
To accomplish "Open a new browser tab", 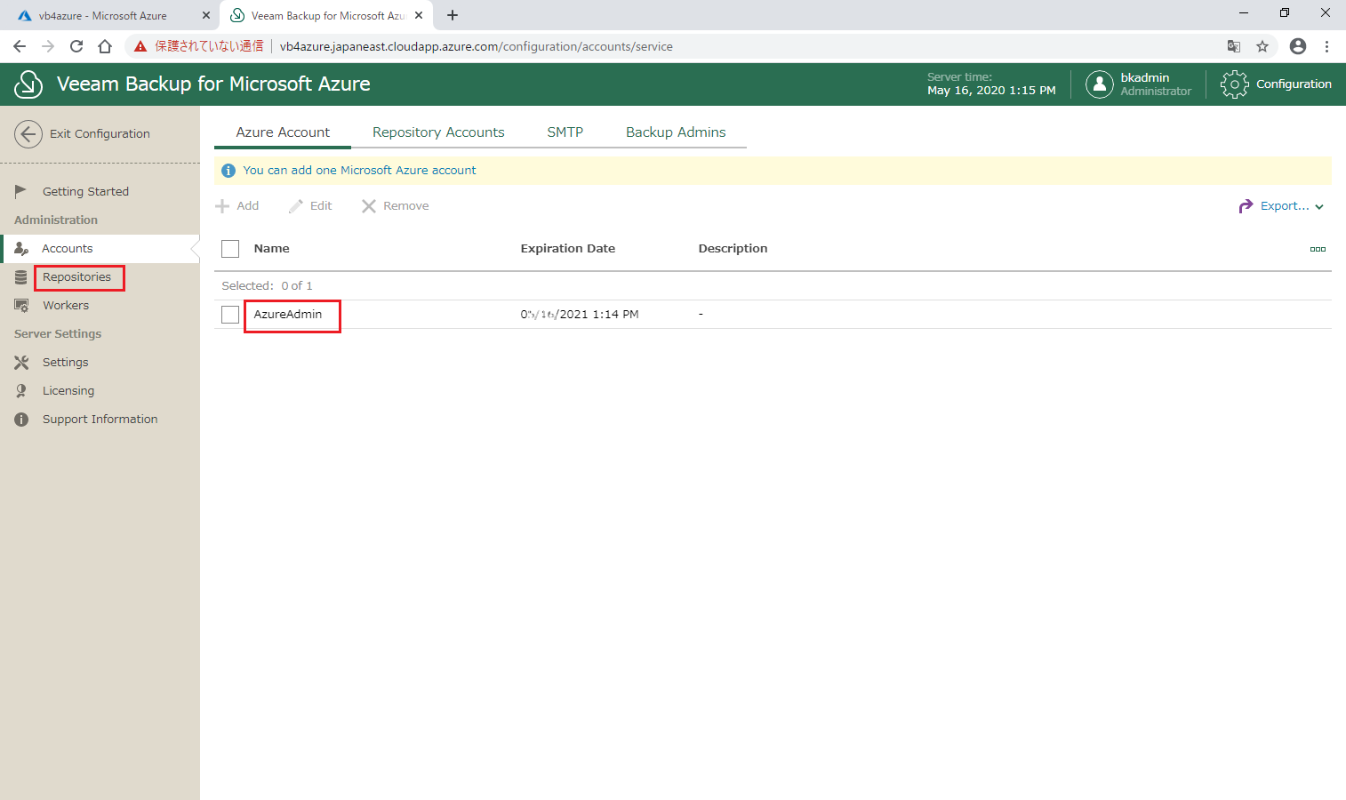I will (453, 15).
